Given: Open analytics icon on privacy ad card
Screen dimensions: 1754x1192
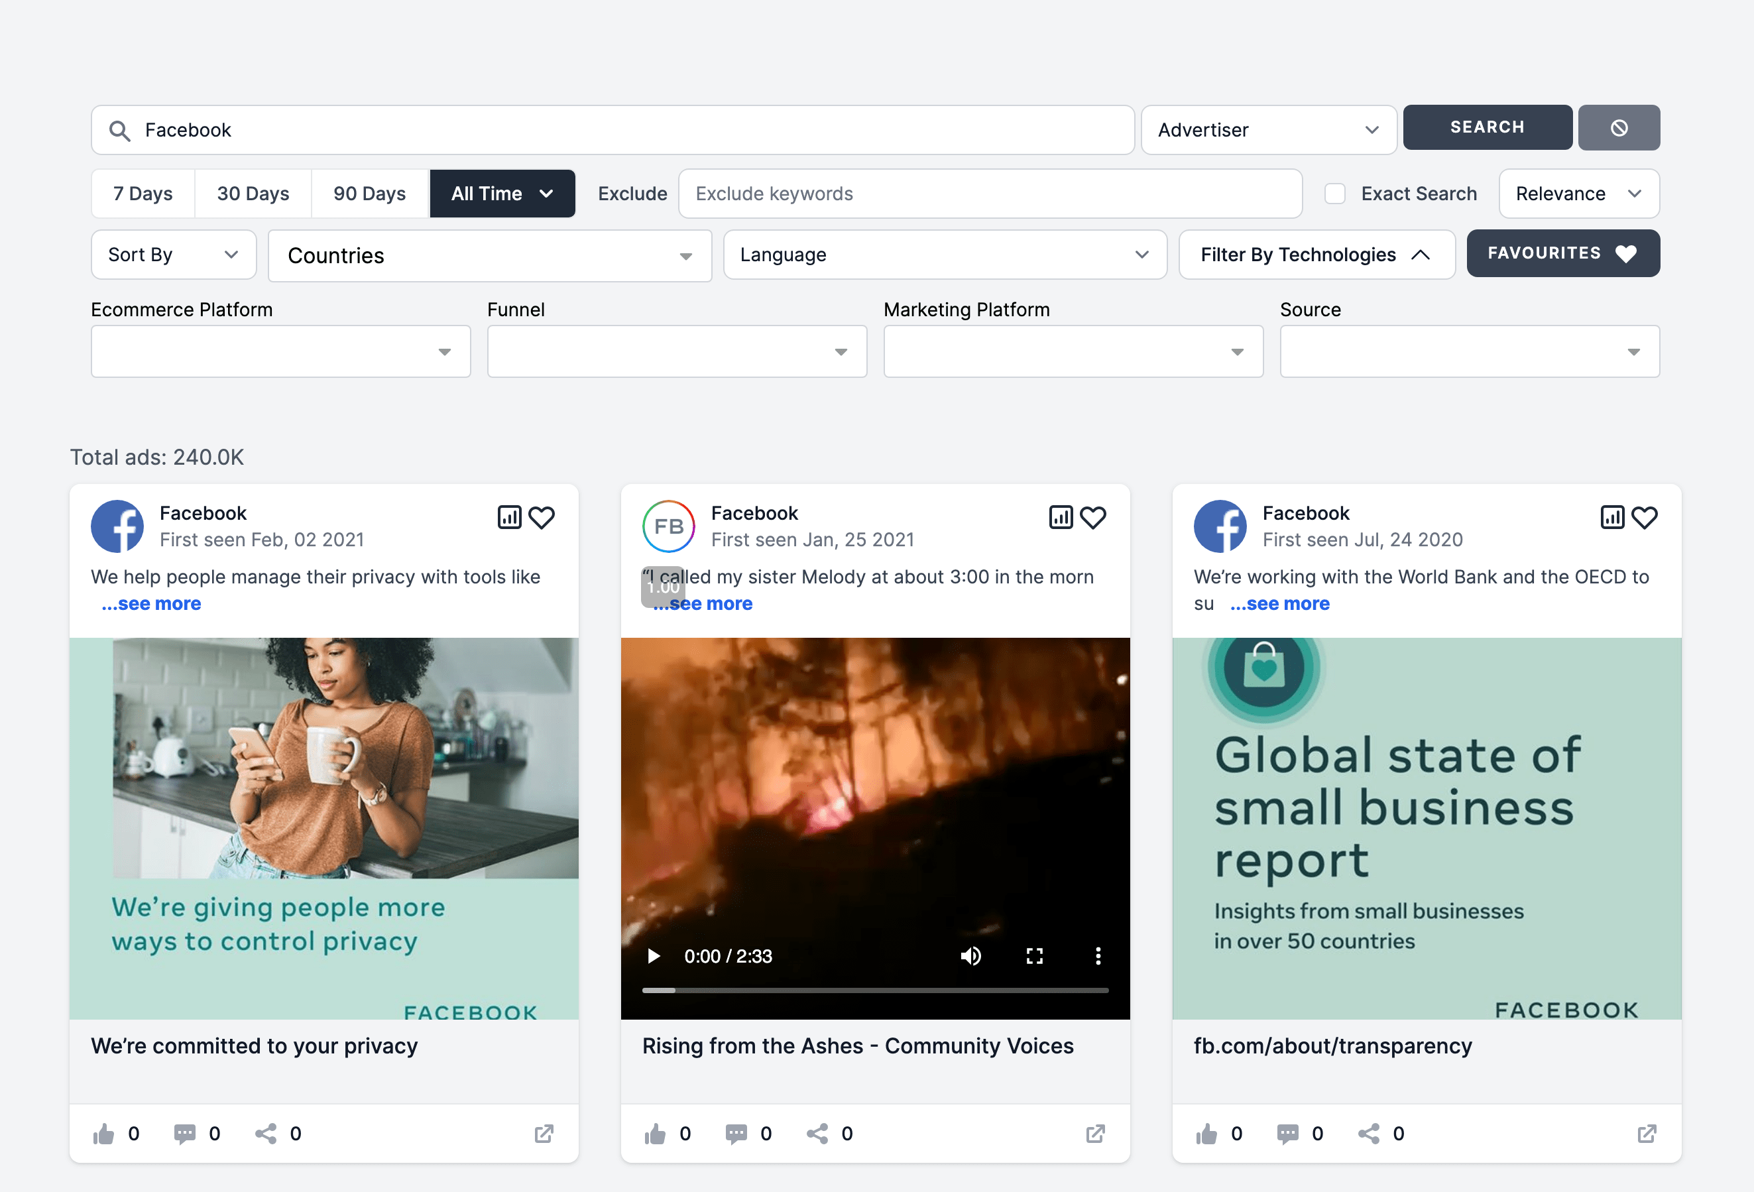Looking at the screenshot, I should [x=510, y=517].
